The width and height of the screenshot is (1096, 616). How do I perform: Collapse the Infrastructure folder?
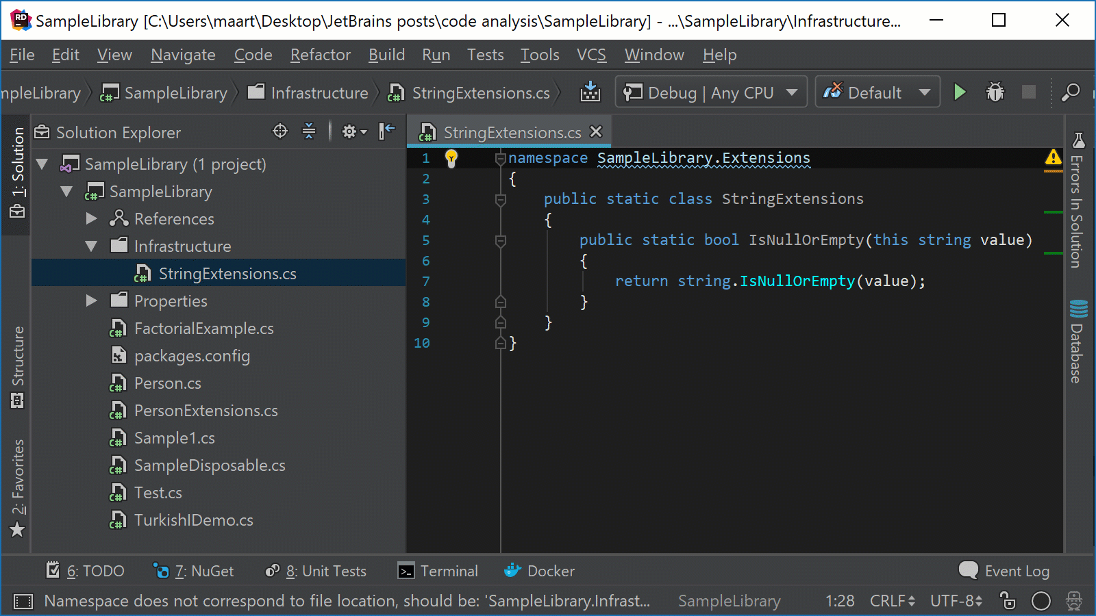point(92,246)
